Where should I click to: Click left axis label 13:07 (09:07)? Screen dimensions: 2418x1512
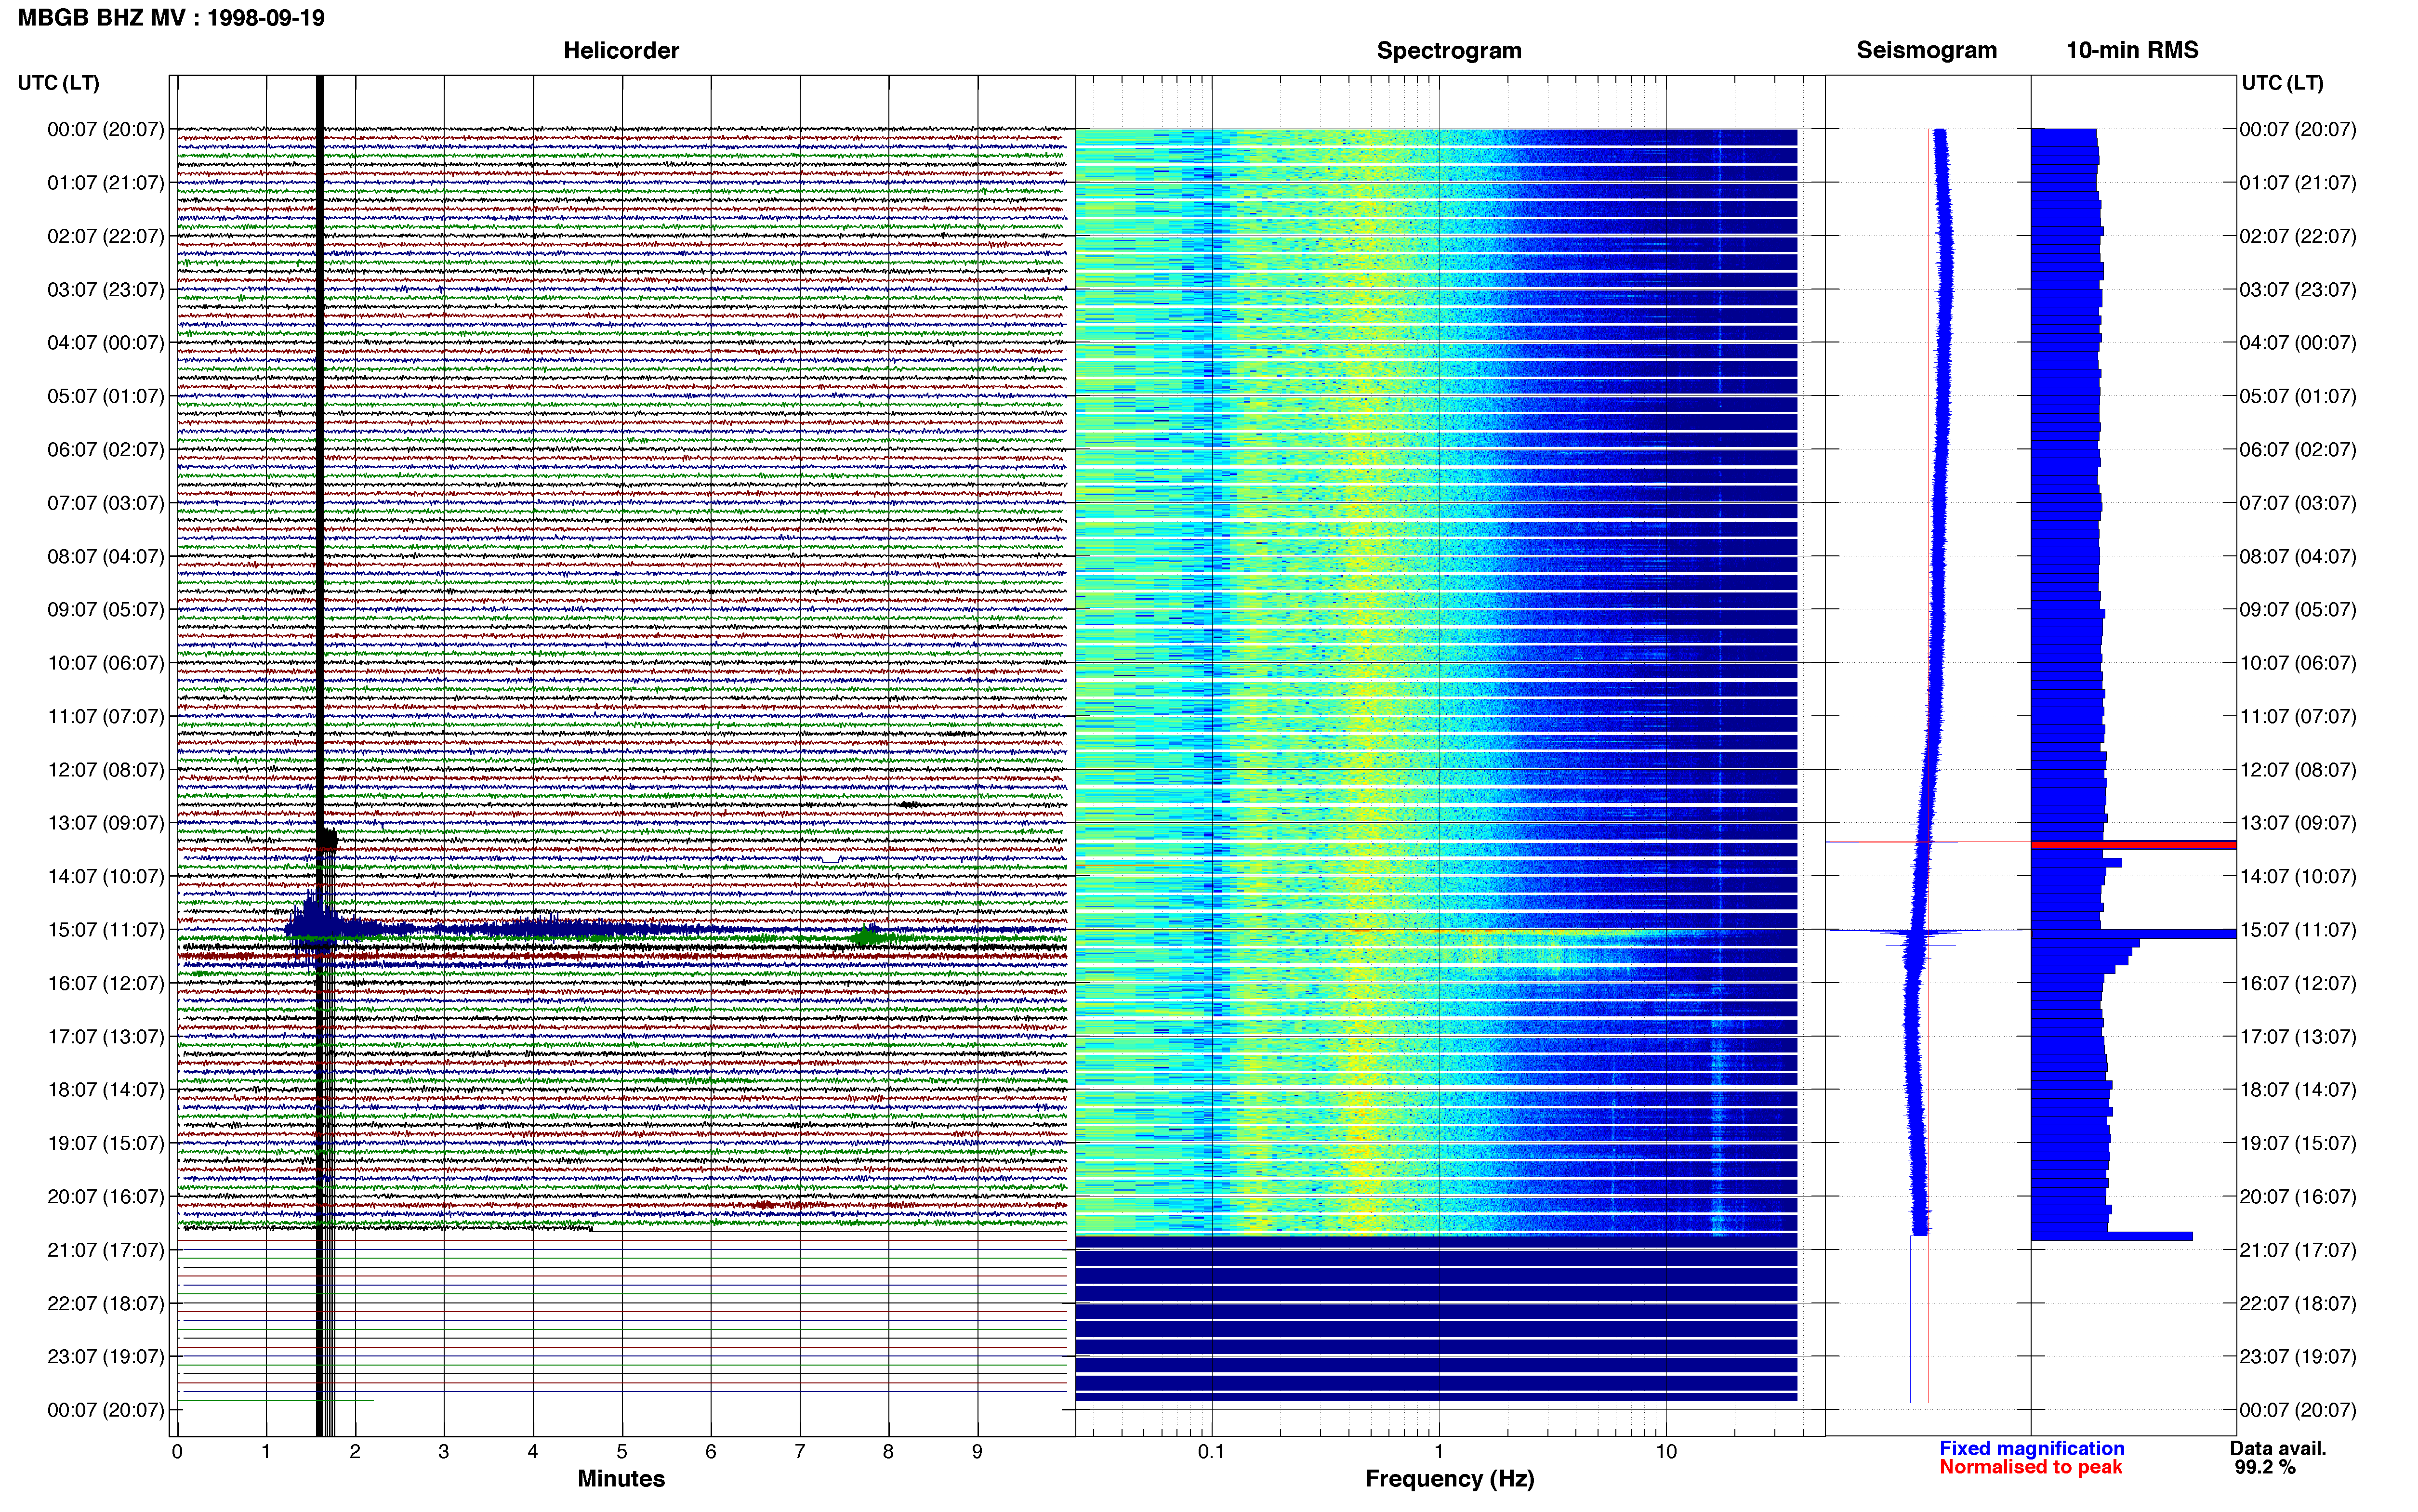106,823
